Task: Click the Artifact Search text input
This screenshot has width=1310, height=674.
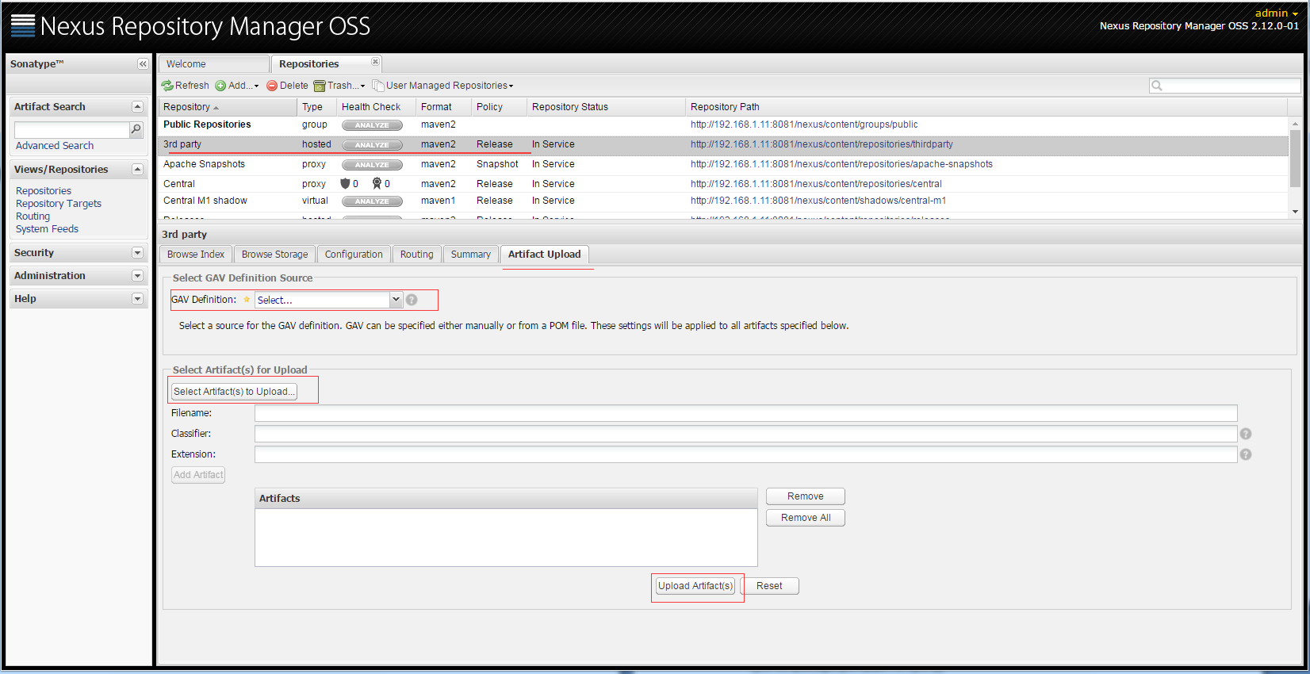Action: [71, 129]
